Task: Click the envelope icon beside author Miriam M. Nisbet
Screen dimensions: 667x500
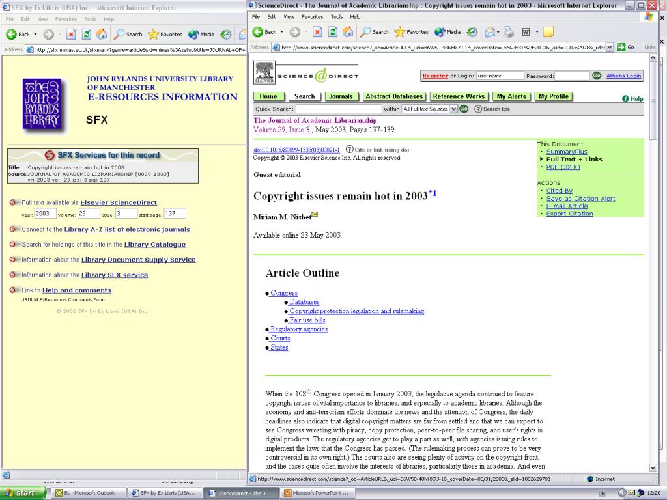Action: (315, 214)
